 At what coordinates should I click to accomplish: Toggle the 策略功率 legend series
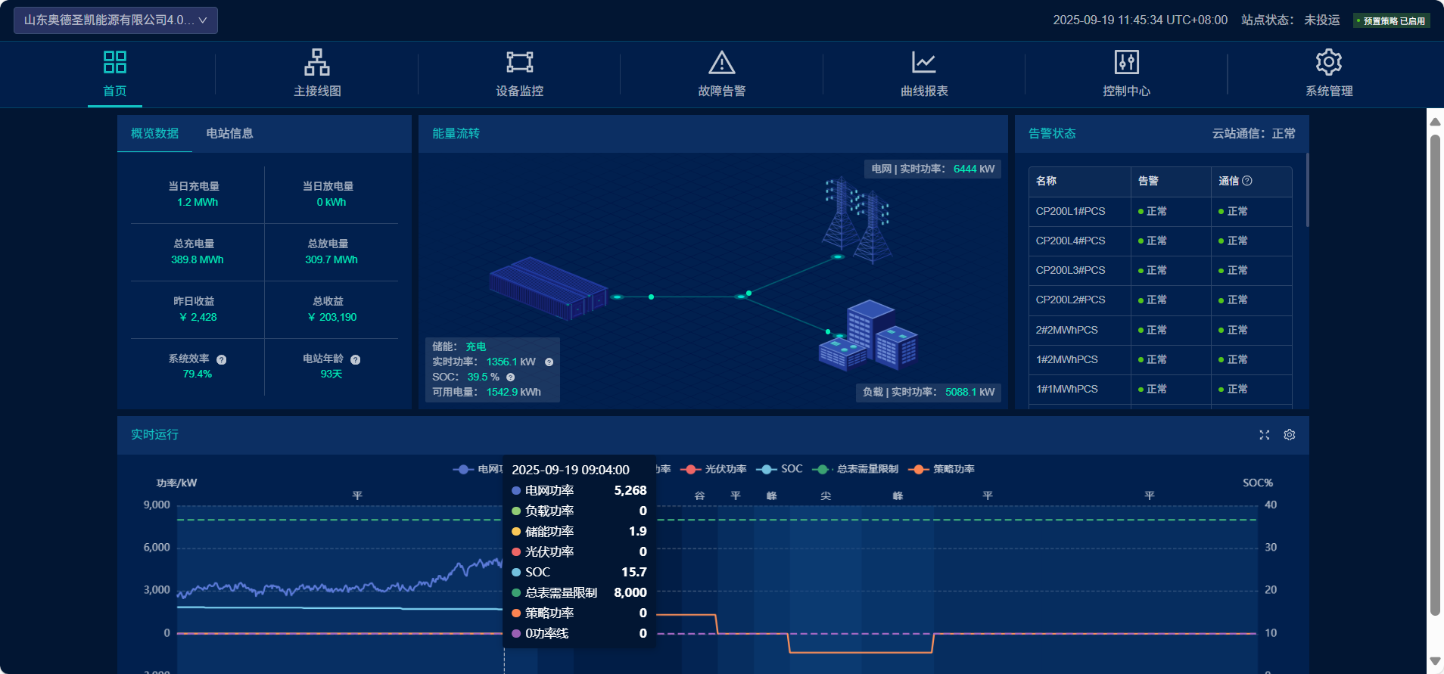click(x=942, y=469)
